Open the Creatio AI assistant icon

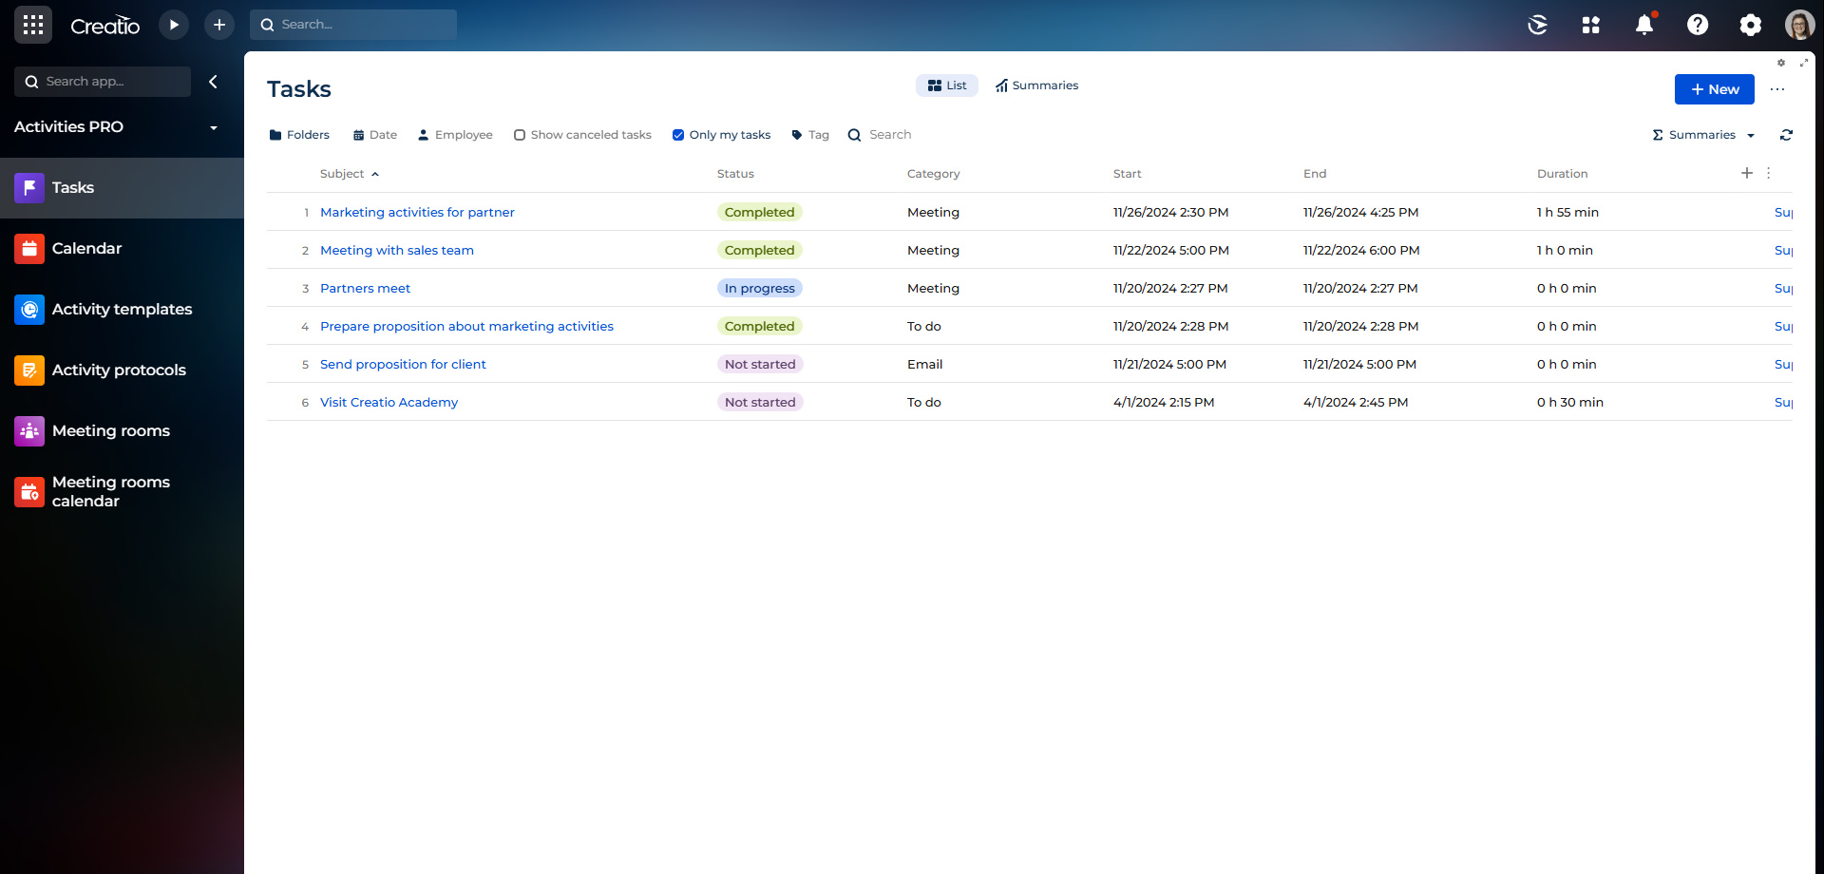pyautogui.click(x=1537, y=25)
